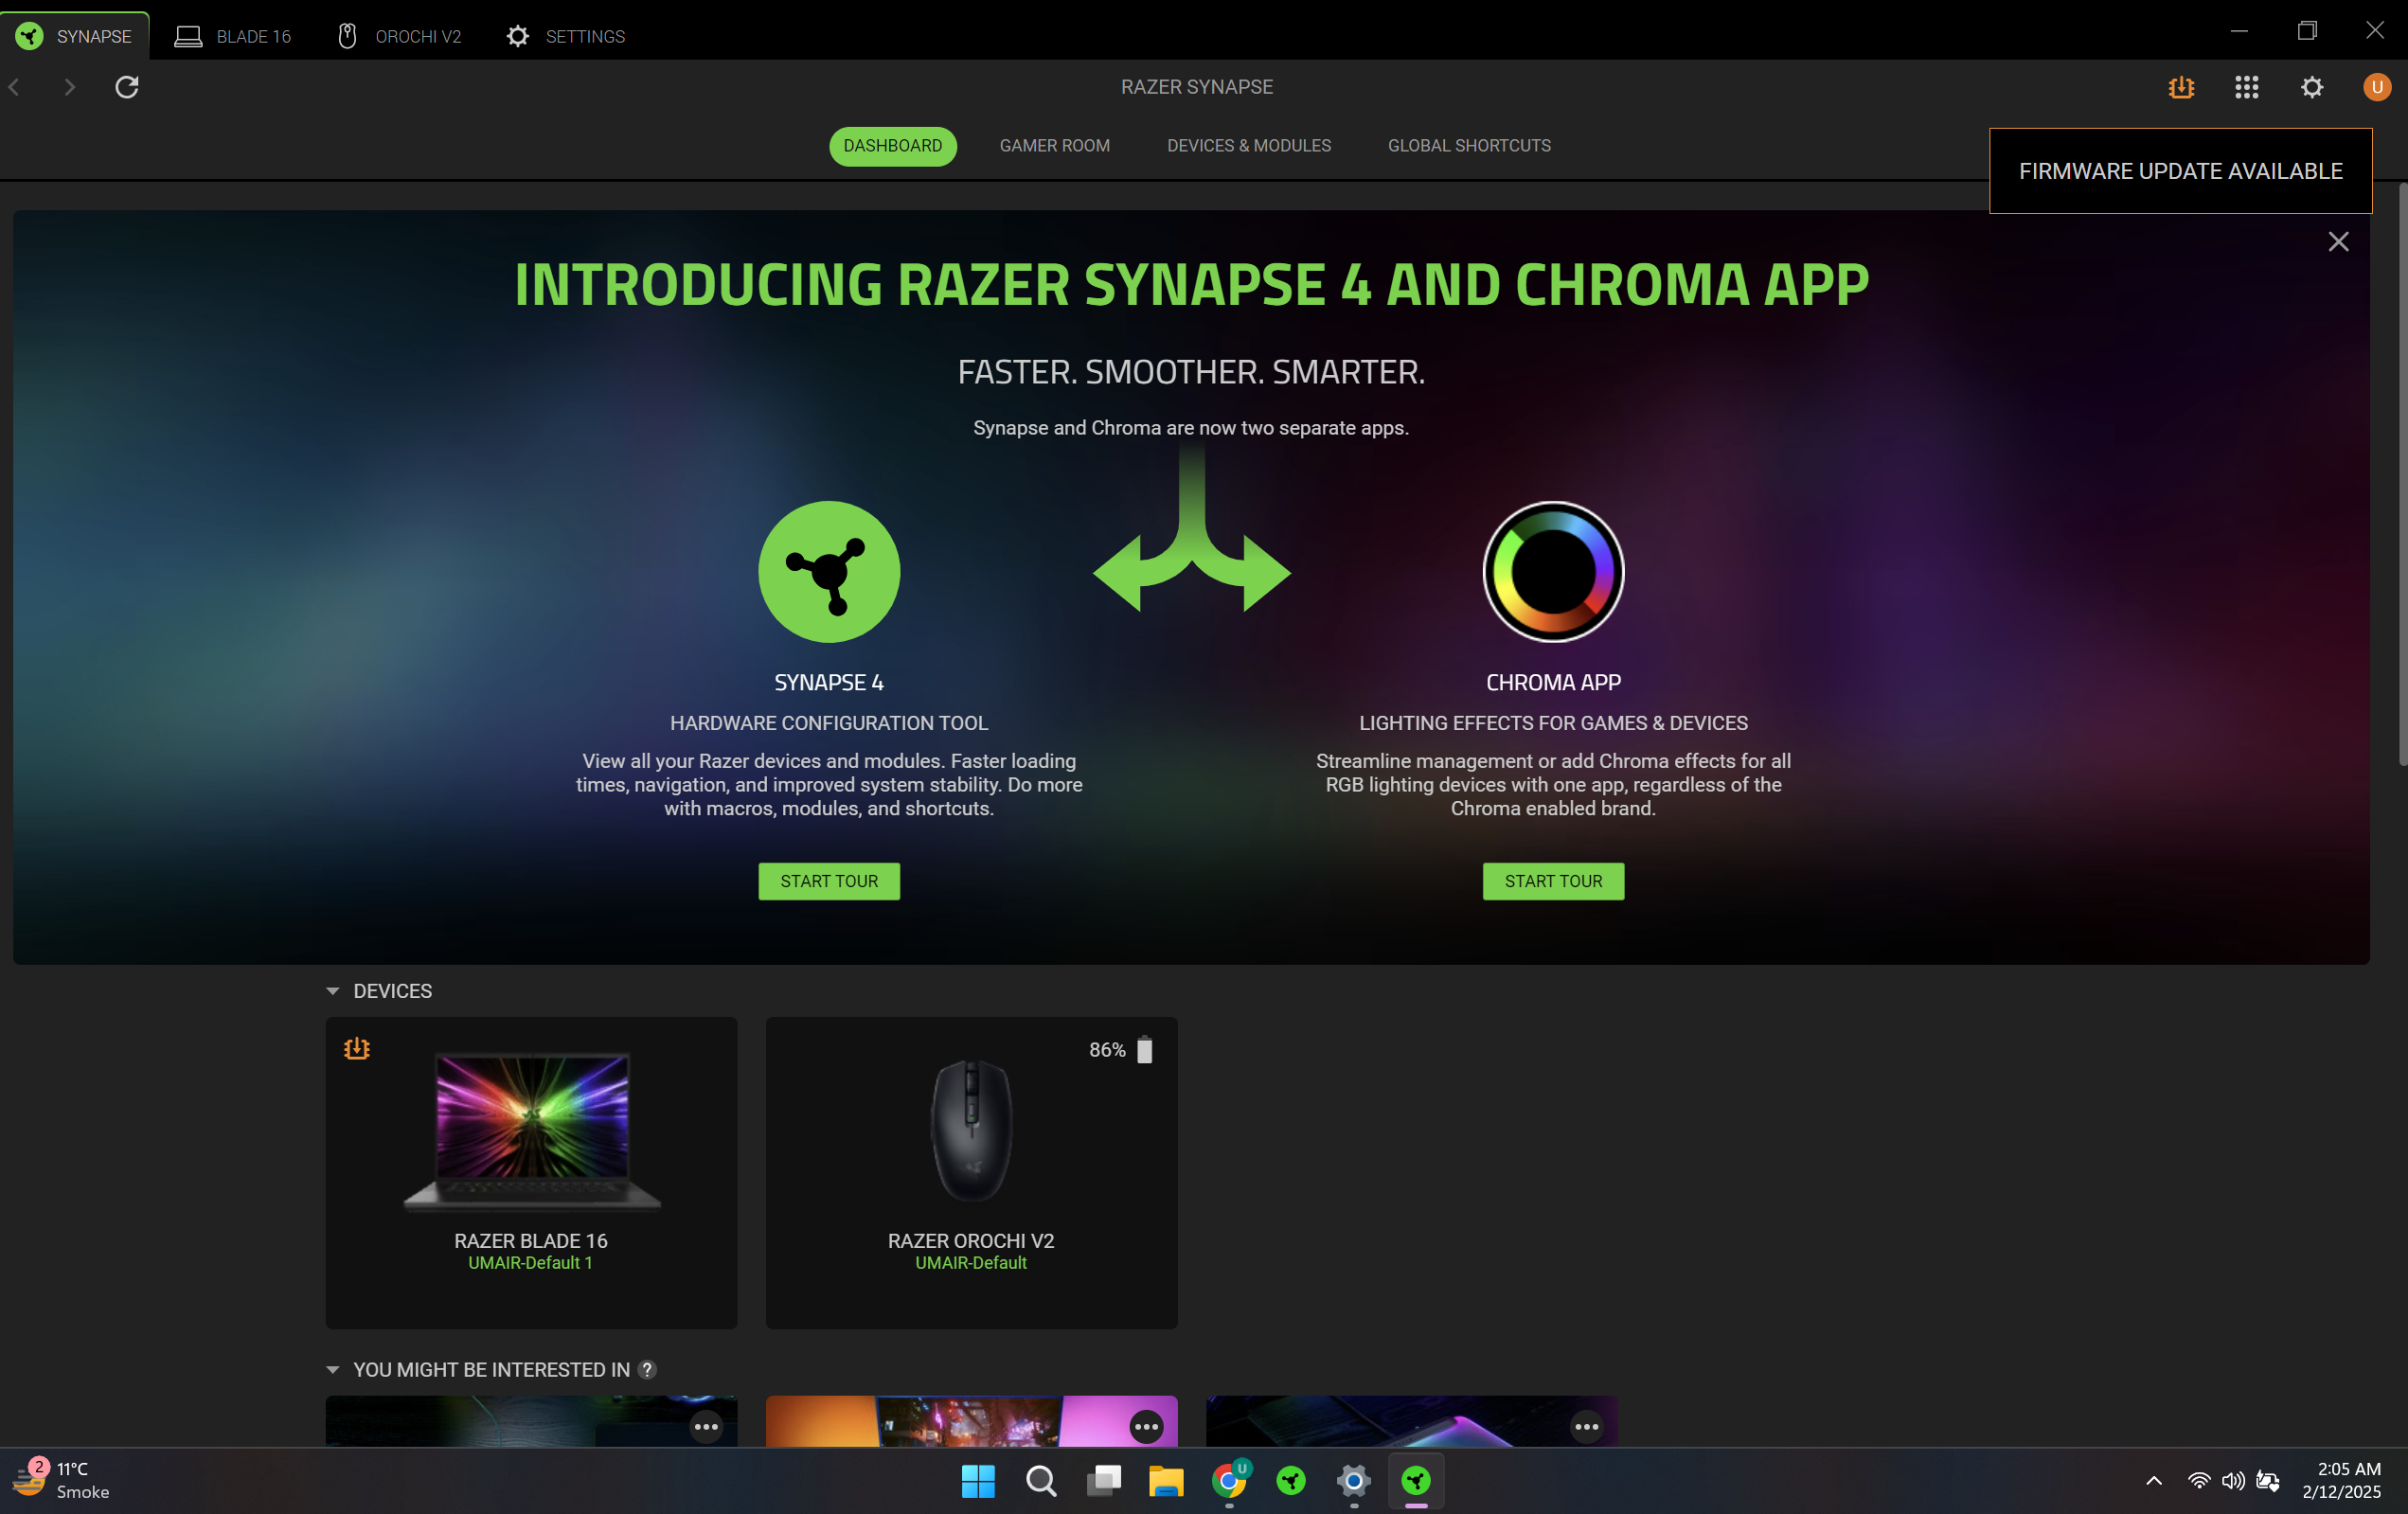The height and width of the screenshot is (1514, 2408).
Task: Start the Synapse 4 tour
Action: click(x=829, y=881)
